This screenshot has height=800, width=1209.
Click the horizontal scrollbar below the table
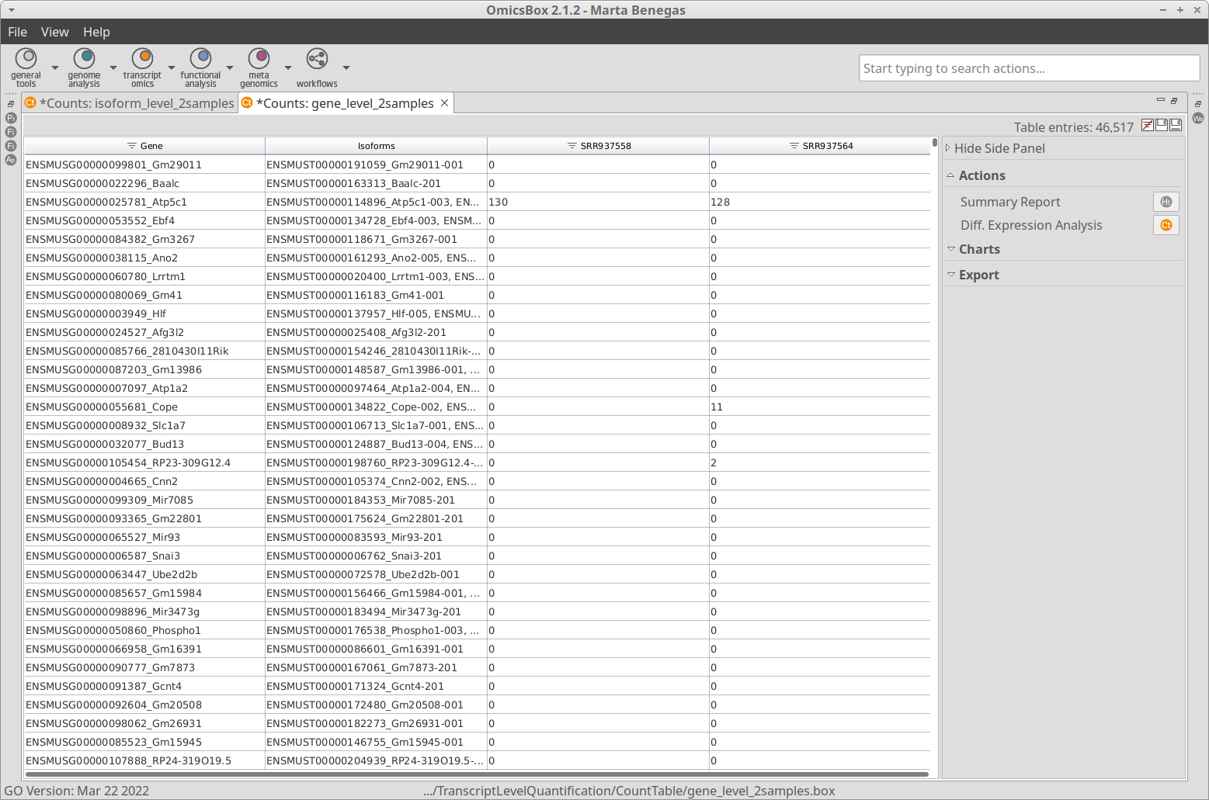pos(477,774)
